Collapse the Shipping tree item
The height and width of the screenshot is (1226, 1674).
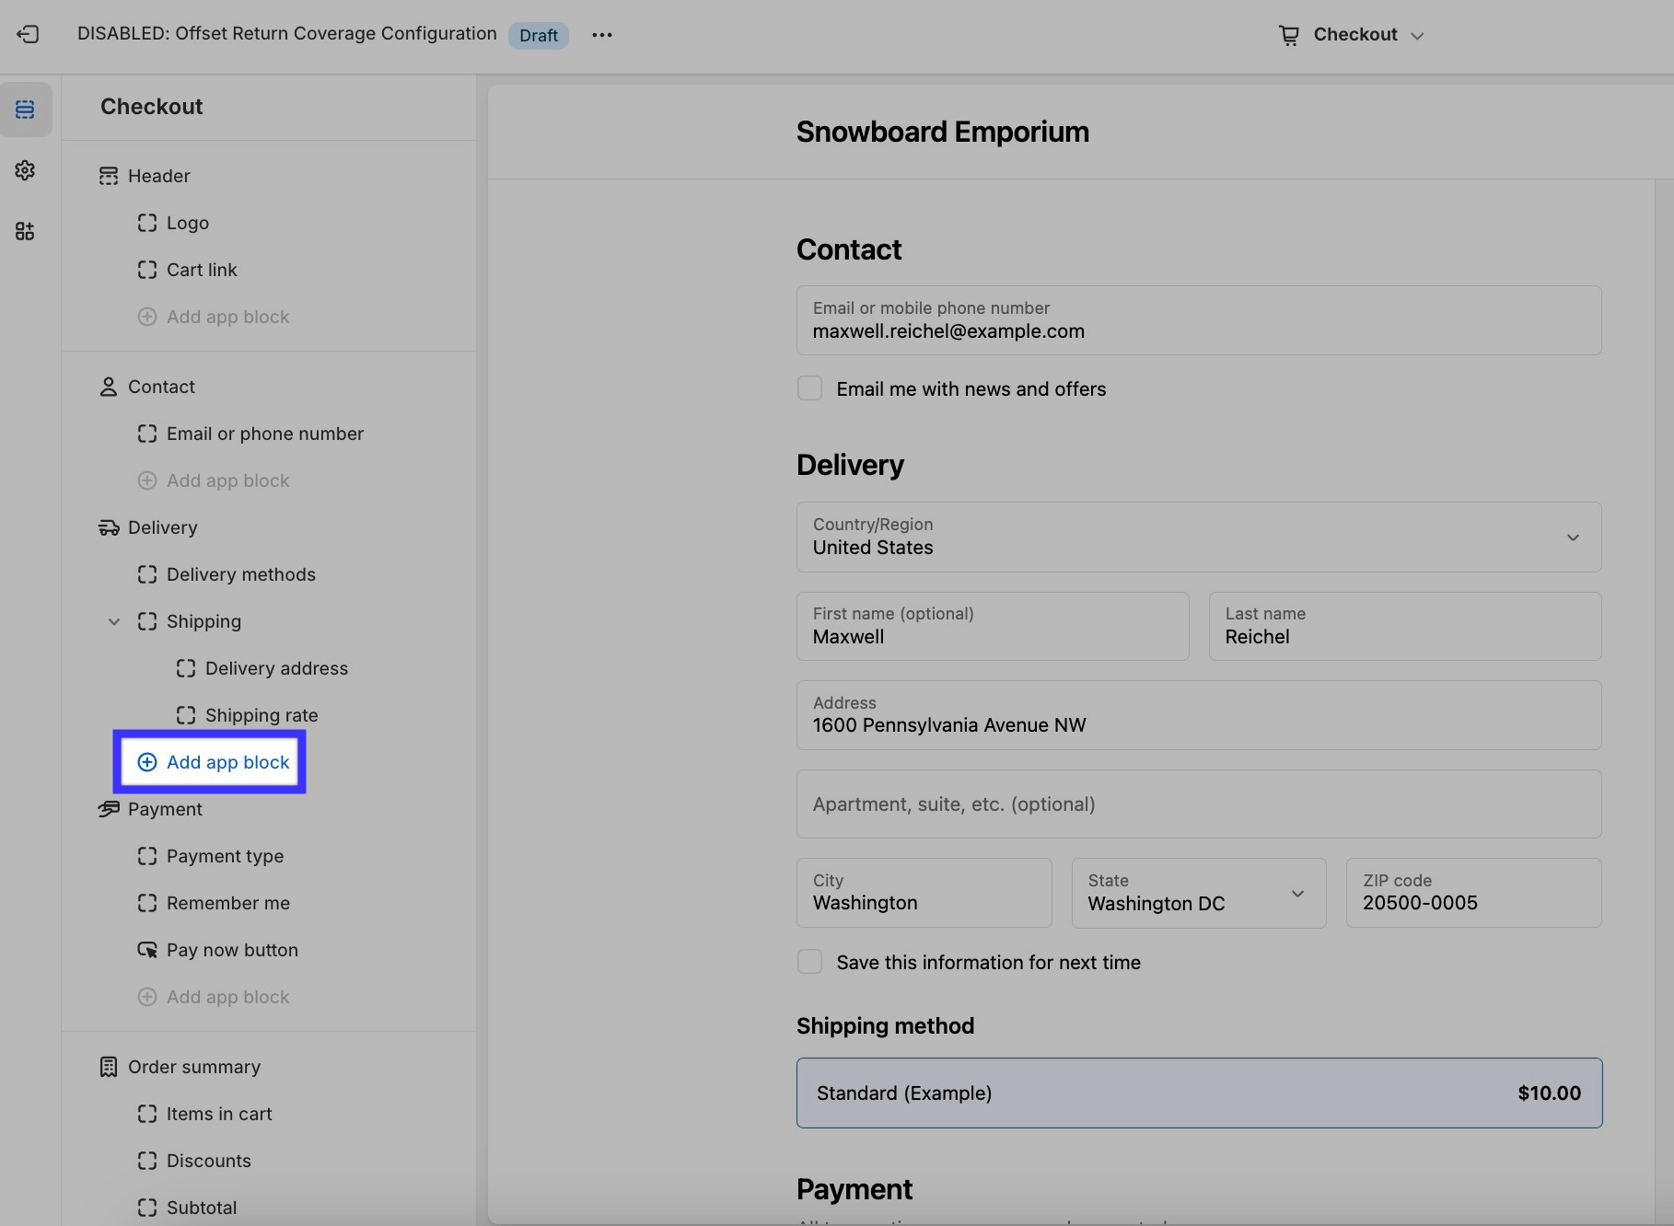point(114,621)
